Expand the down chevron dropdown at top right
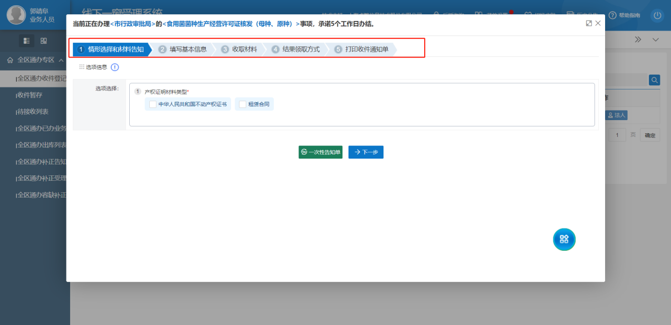 point(656,40)
